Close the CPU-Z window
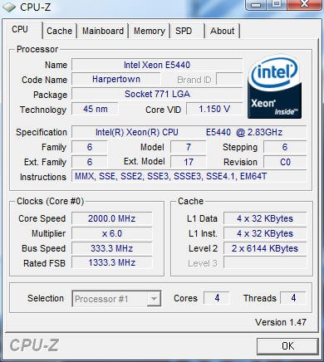Image resolution: width=324 pixels, height=362 pixels. pyautogui.click(x=305, y=4)
